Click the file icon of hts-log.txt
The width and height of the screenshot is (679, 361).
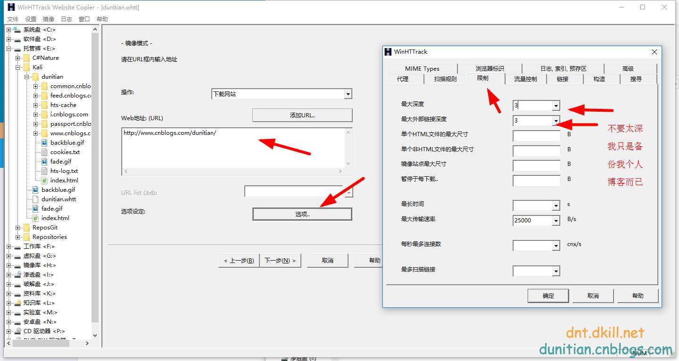(x=44, y=171)
